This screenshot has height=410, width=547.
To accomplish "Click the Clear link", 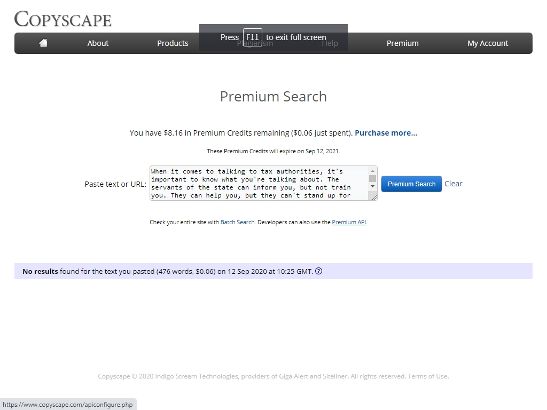I will [x=453, y=184].
